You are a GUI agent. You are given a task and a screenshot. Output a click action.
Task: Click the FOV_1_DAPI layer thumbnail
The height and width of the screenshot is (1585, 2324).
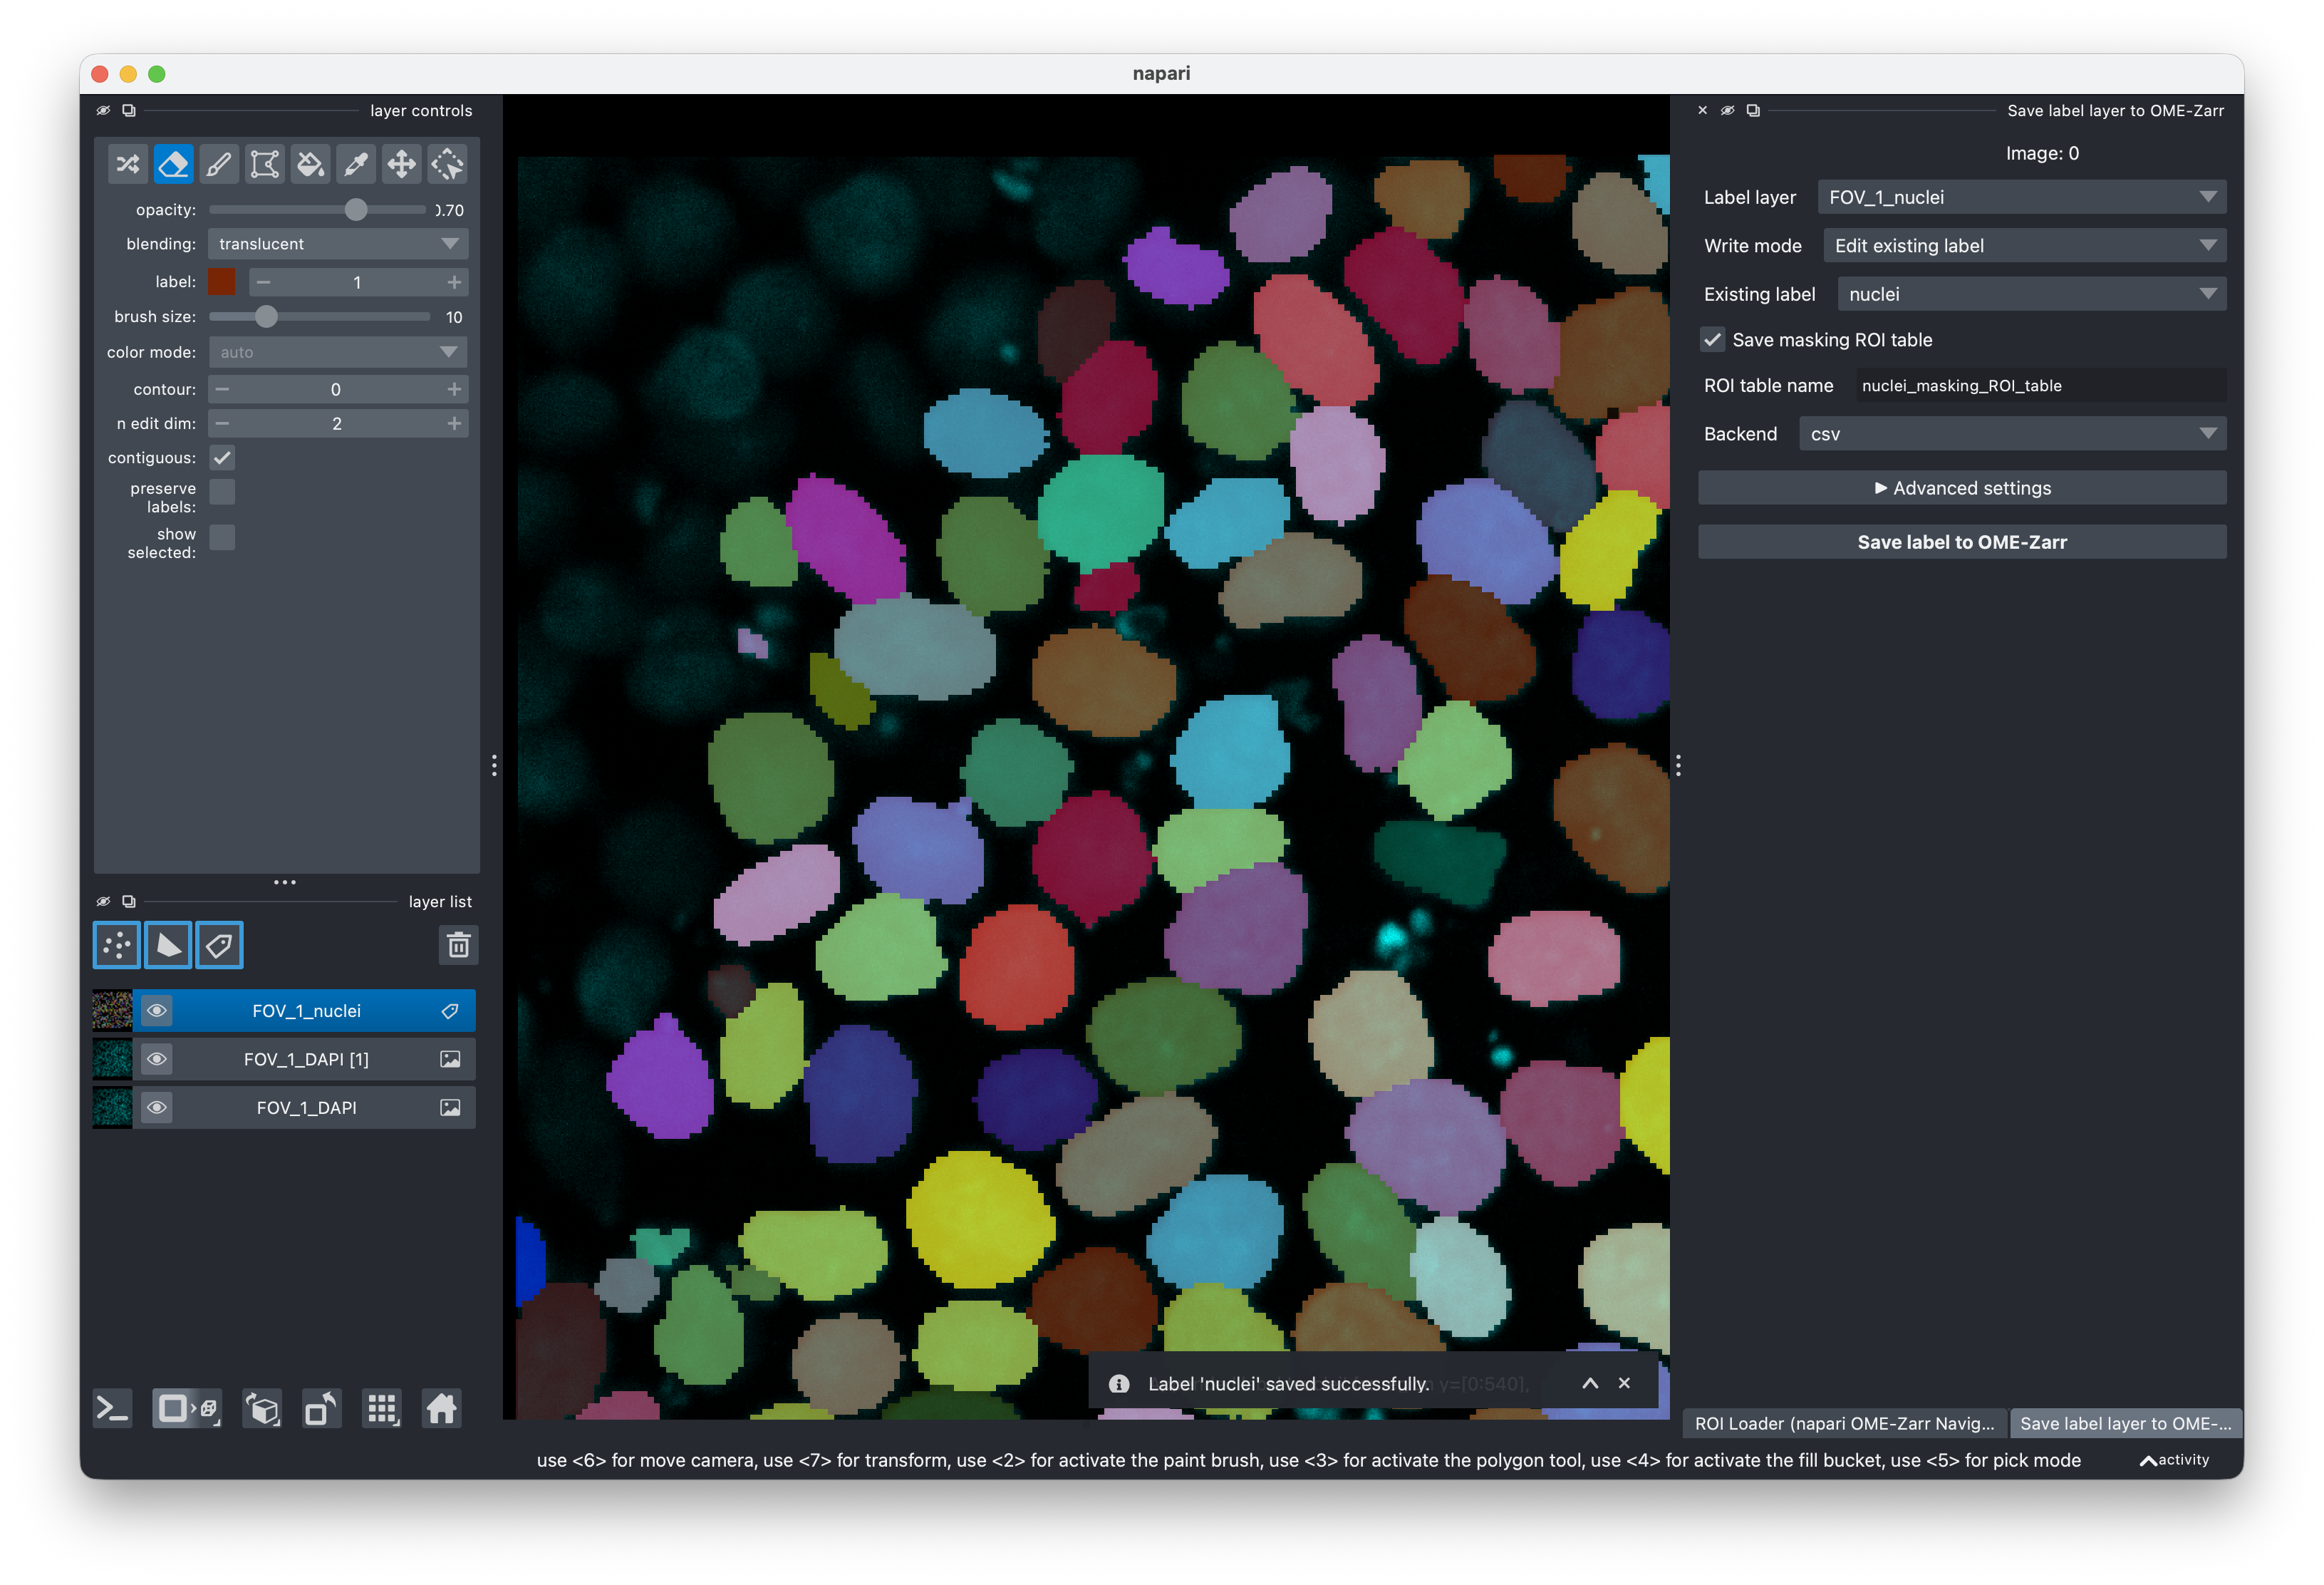pyautogui.click(x=113, y=1107)
